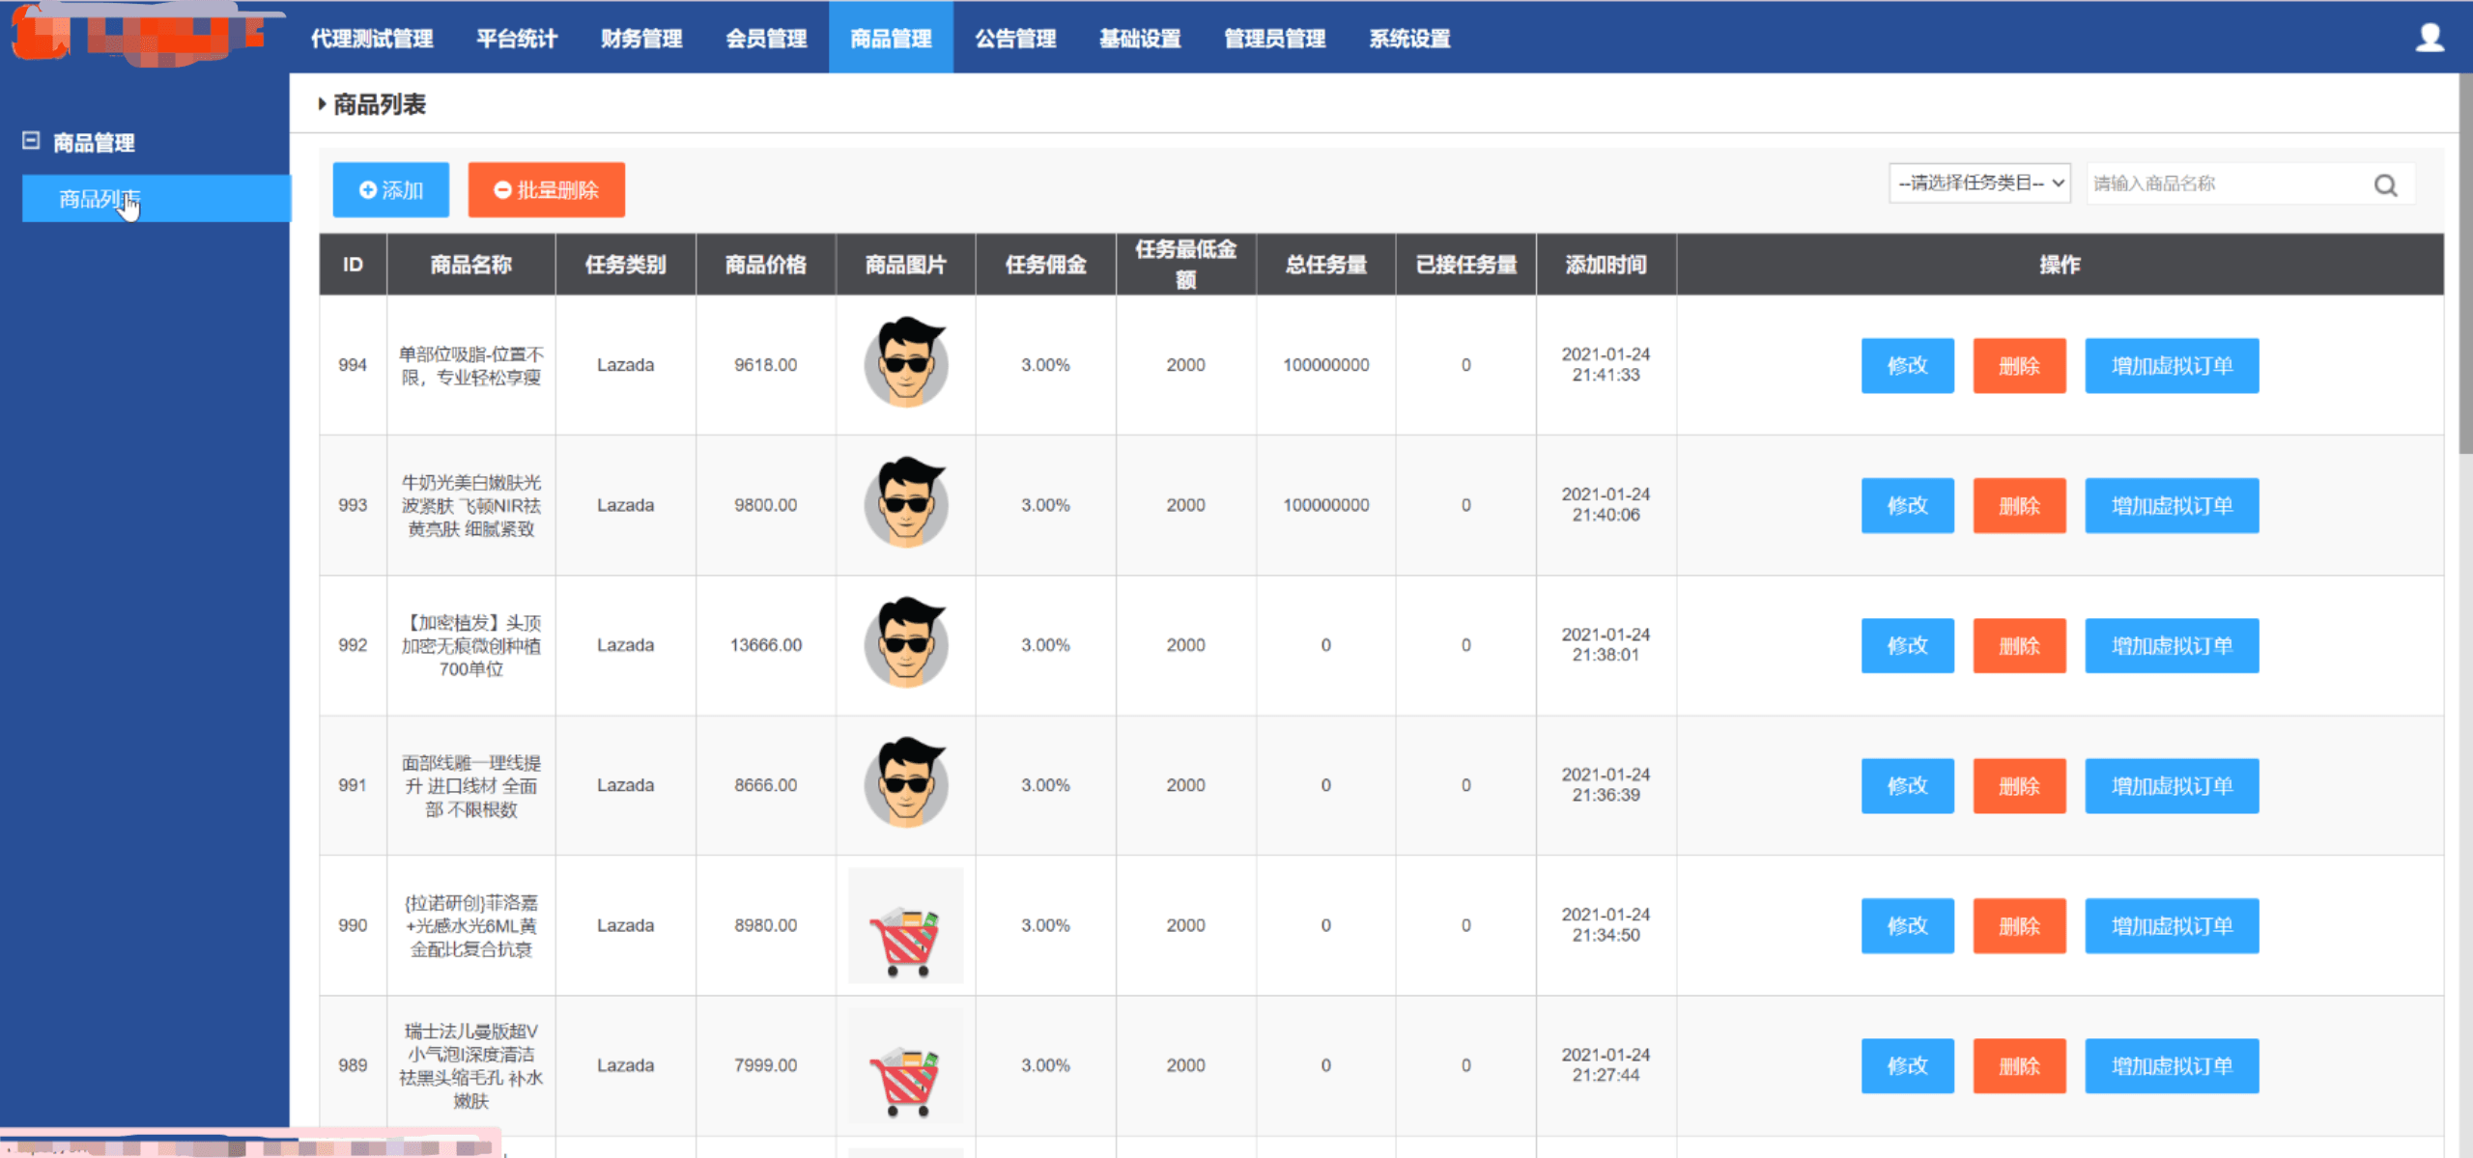The height and width of the screenshot is (1158, 2473).
Task: Click the 批量删除 button
Action: pos(546,190)
